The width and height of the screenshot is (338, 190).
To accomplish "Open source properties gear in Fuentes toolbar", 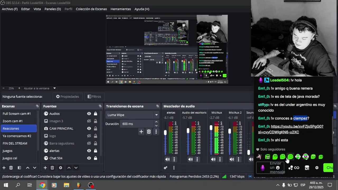I will [x=60, y=168].
